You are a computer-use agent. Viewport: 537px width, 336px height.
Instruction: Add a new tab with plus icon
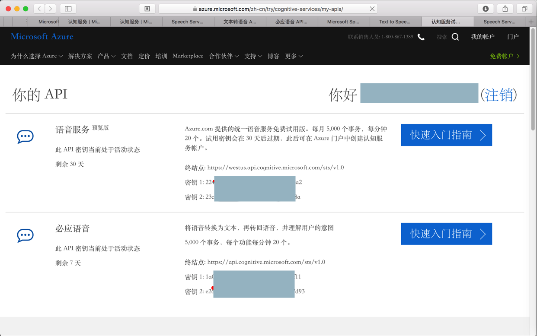[x=531, y=22]
